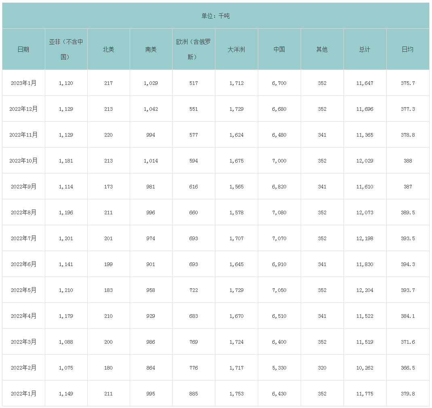This screenshot has width=432, height=408.
Task: Click the 日期 column header
Action: pyautogui.click(x=23, y=49)
